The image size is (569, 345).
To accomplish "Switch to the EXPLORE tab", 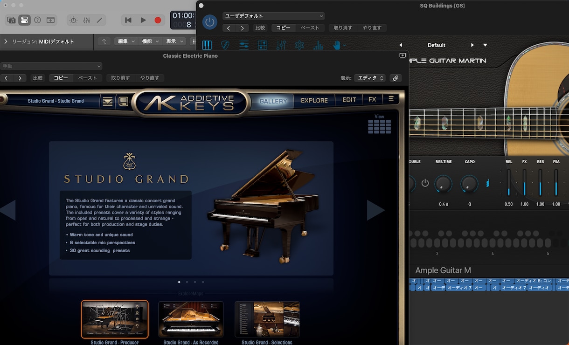I will click(314, 100).
